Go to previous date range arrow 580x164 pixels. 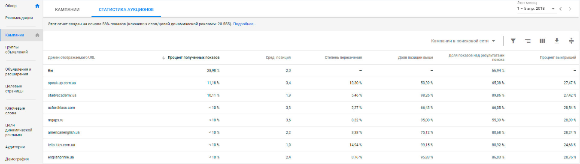pos(561,9)
